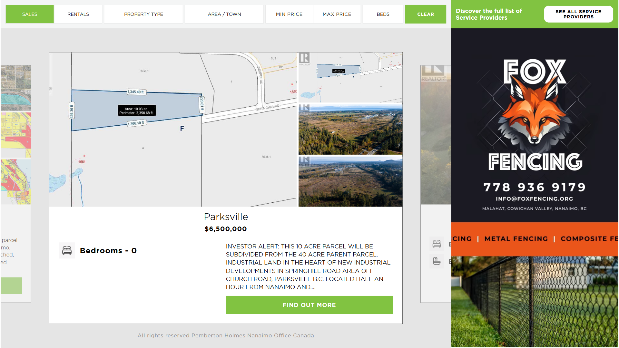Click the Fox Fencing email address

(534, 199)
